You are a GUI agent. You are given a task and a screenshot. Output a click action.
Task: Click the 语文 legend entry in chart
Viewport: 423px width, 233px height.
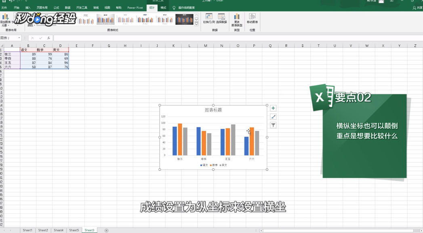[x=204, y=165]
